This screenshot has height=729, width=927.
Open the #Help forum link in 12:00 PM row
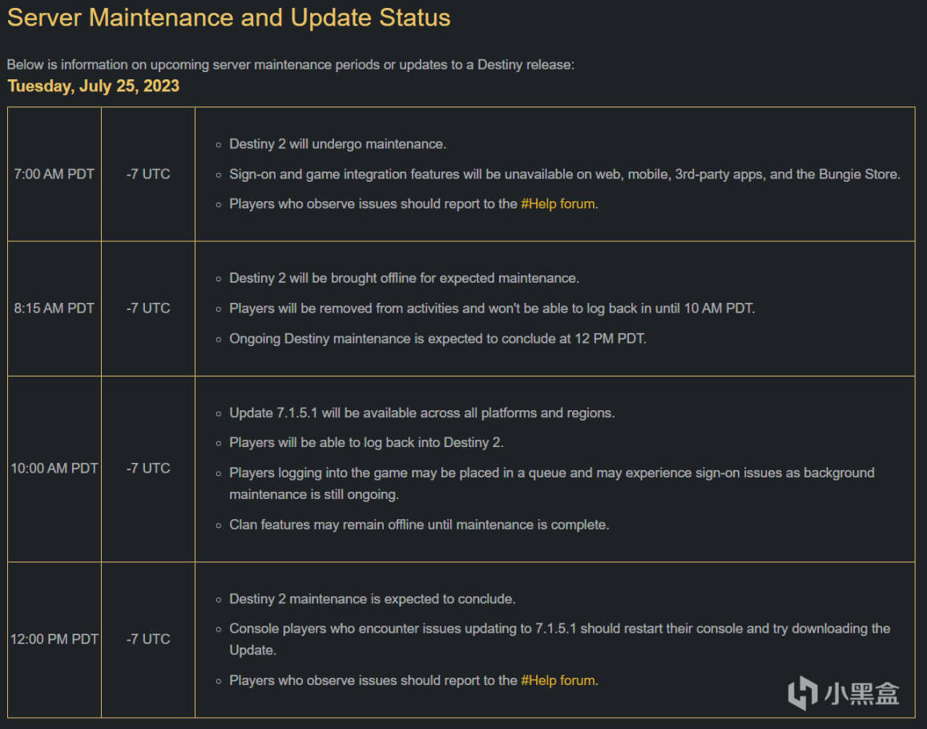558,680
